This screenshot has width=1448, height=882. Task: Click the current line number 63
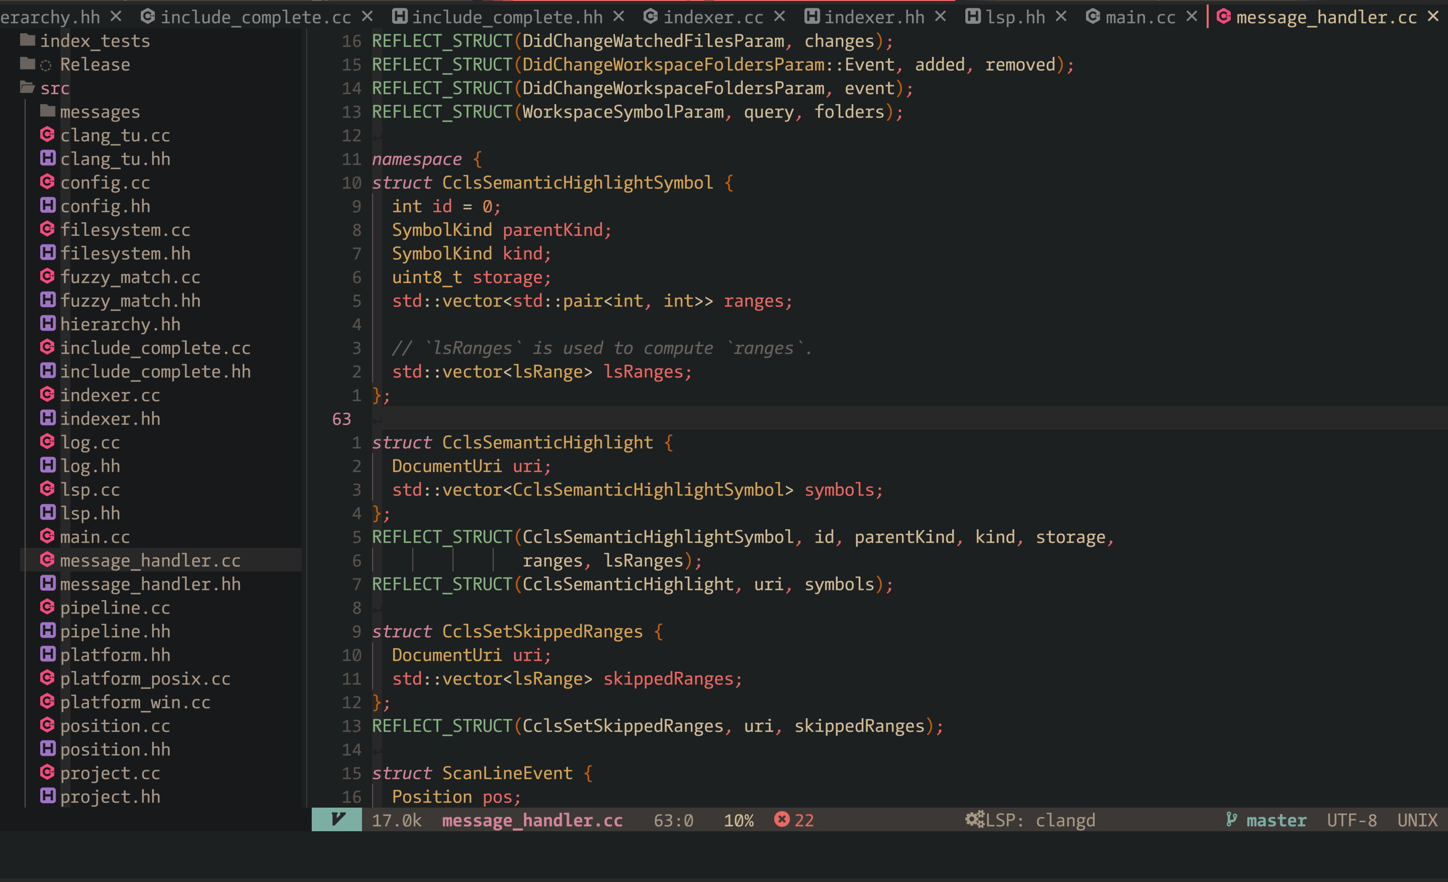(x=341, y=419)
